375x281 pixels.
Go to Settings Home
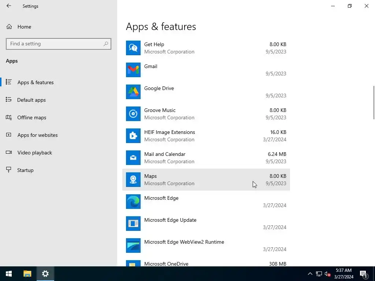coord(59,27)
